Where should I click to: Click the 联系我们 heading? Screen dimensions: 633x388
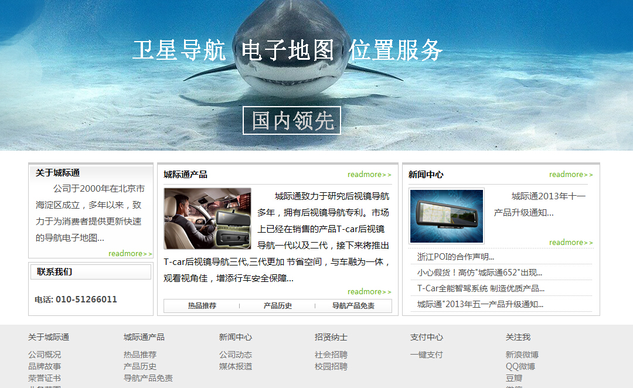click(55, 272)
